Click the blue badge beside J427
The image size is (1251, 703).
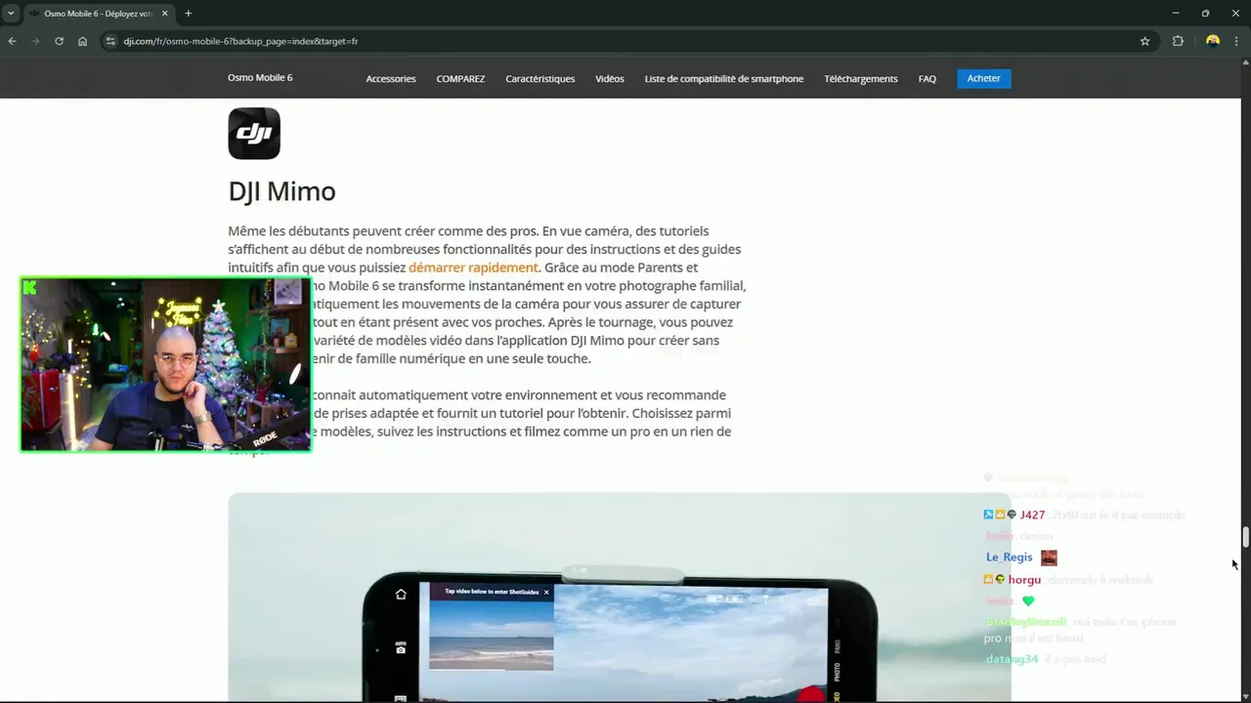pyautogui.click(x=989, y=515)
